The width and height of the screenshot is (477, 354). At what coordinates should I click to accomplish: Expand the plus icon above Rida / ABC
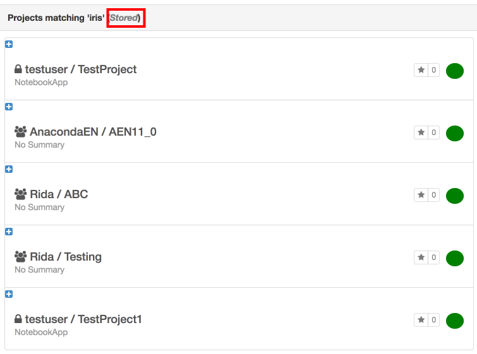coord(9,169)
